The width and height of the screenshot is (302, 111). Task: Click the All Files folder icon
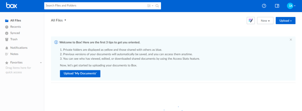point(7,21)
